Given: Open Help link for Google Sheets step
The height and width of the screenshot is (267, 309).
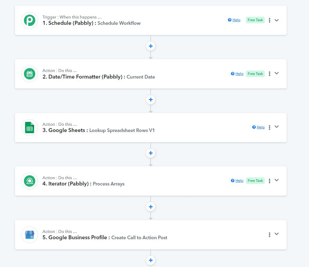Looking at the screenshot, I should (x=258, y=127).
